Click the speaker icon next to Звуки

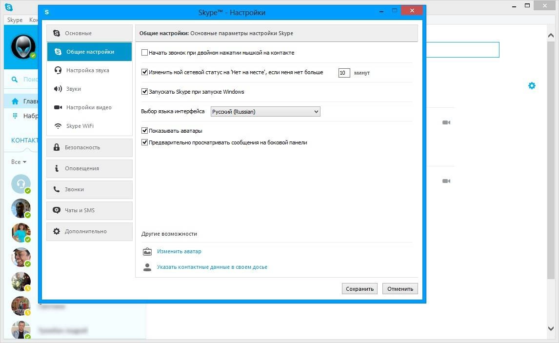pyautogui.click(x=58, y=89)
